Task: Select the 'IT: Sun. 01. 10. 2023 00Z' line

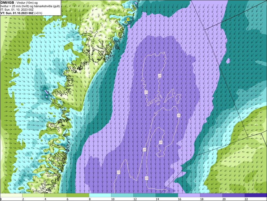Action: click(17, 10)
